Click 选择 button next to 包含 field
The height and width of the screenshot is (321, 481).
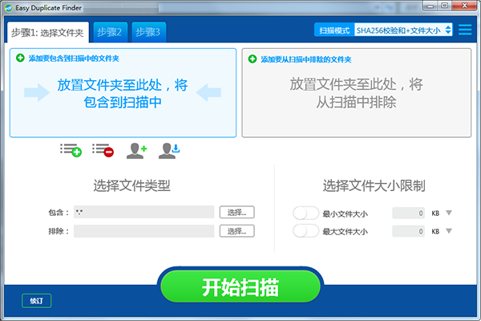coord(236,212)
